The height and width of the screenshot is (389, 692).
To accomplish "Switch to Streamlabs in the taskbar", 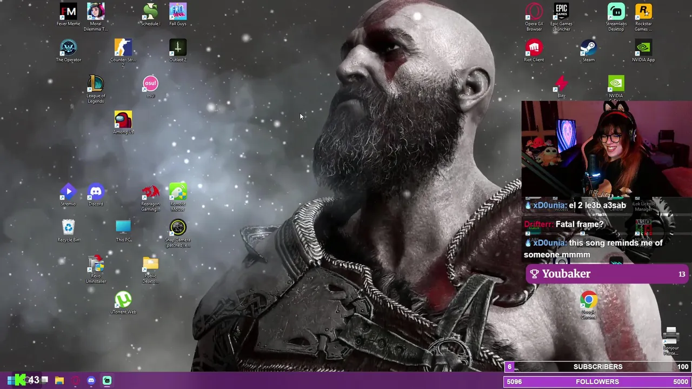I will tap(107, 380).
